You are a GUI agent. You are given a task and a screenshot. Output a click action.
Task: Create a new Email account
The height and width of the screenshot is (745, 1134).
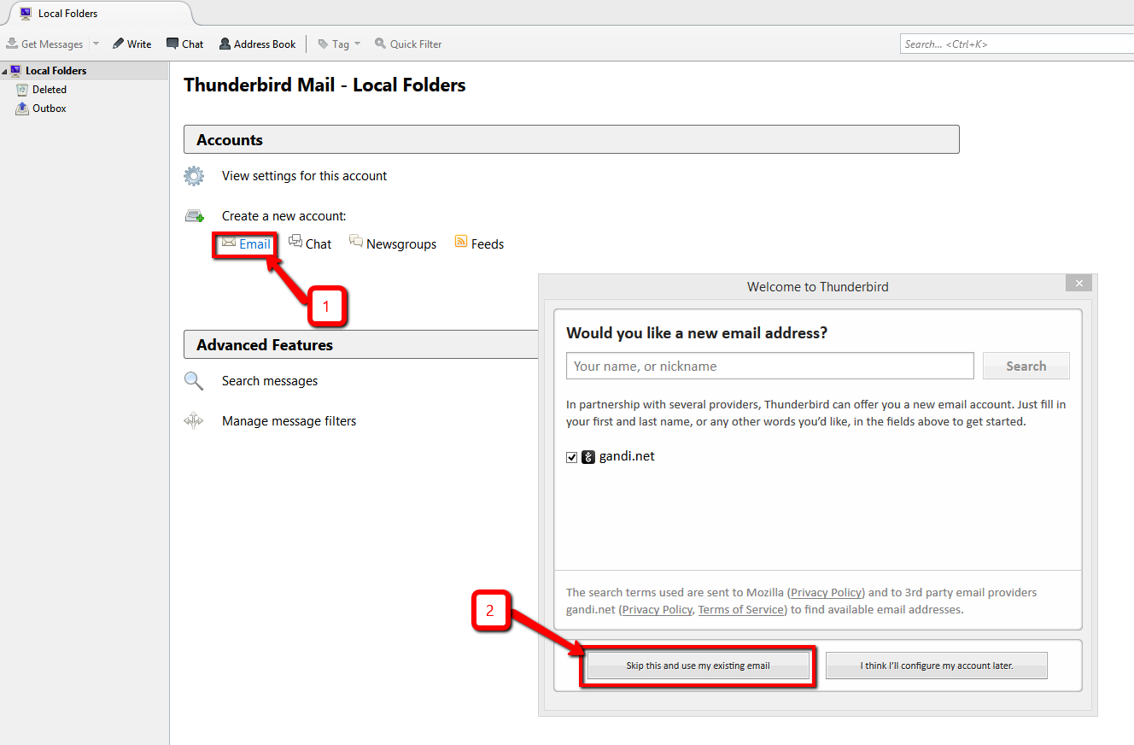(x=254, y=243)
